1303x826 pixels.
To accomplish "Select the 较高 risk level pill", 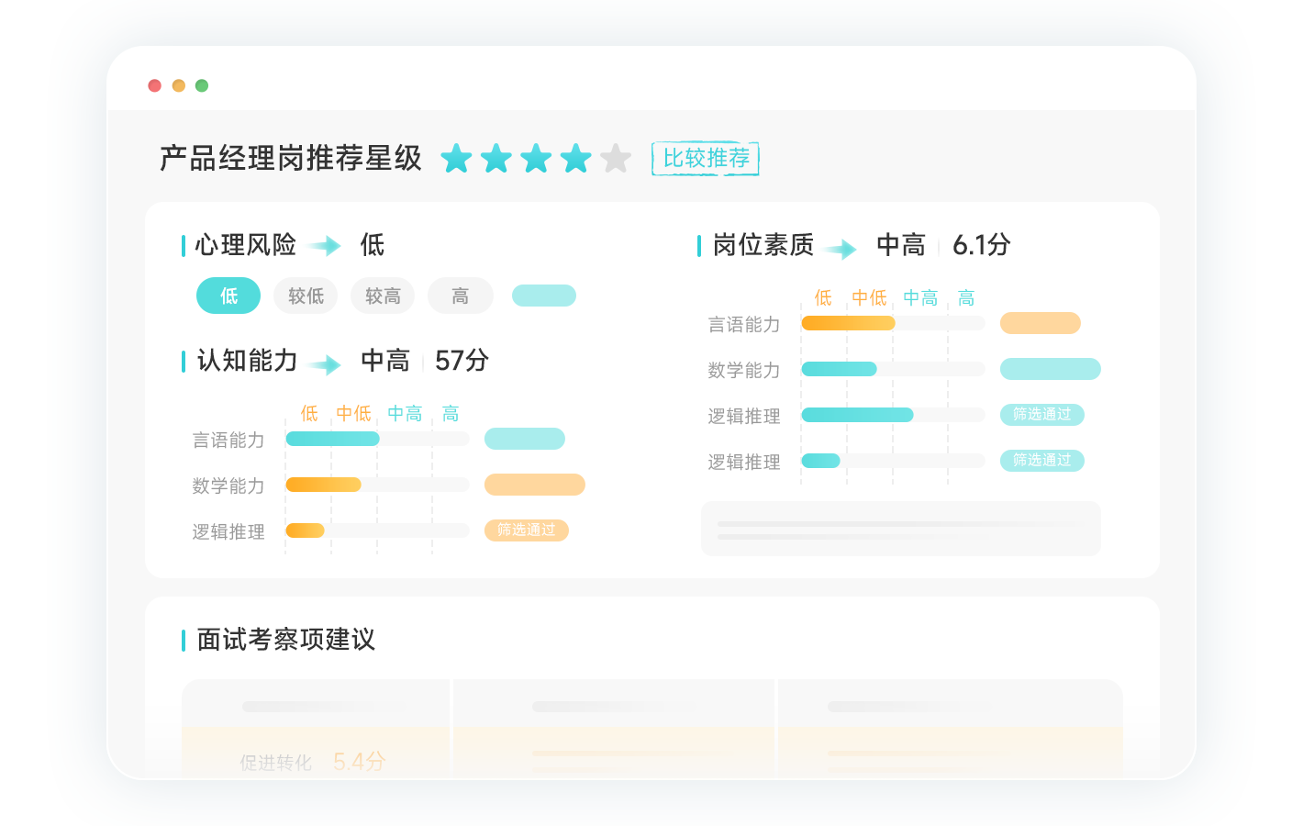I will coord(383,296).
